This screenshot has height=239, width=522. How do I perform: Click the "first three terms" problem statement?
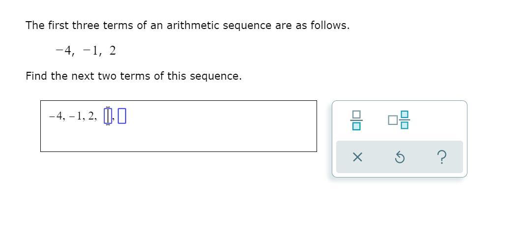tap(187, 25)
